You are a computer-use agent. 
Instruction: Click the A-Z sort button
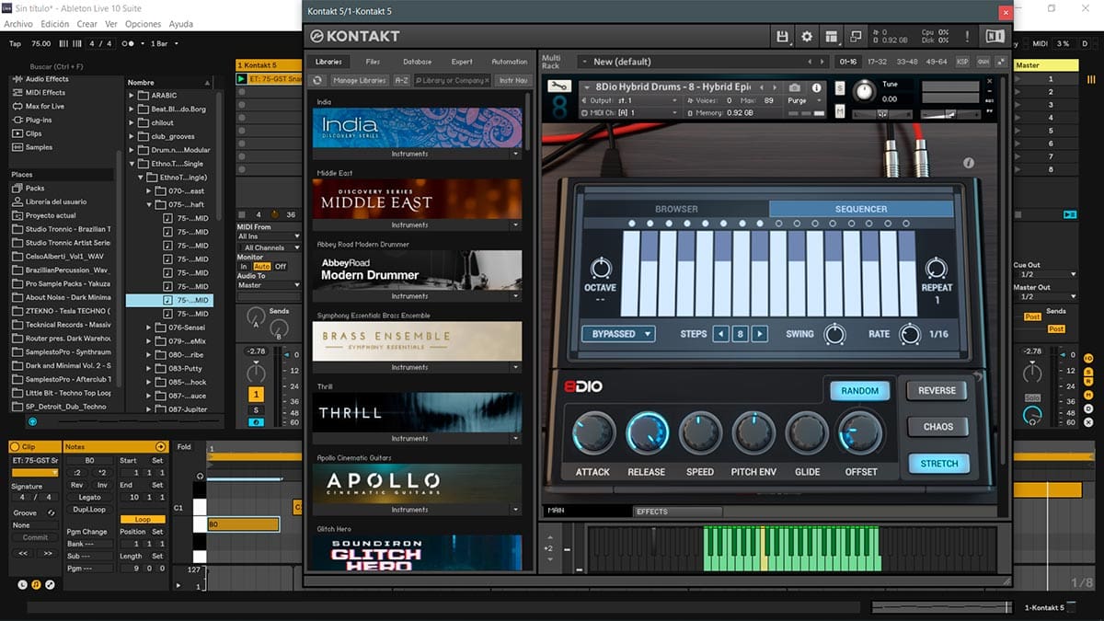point(401,80)
